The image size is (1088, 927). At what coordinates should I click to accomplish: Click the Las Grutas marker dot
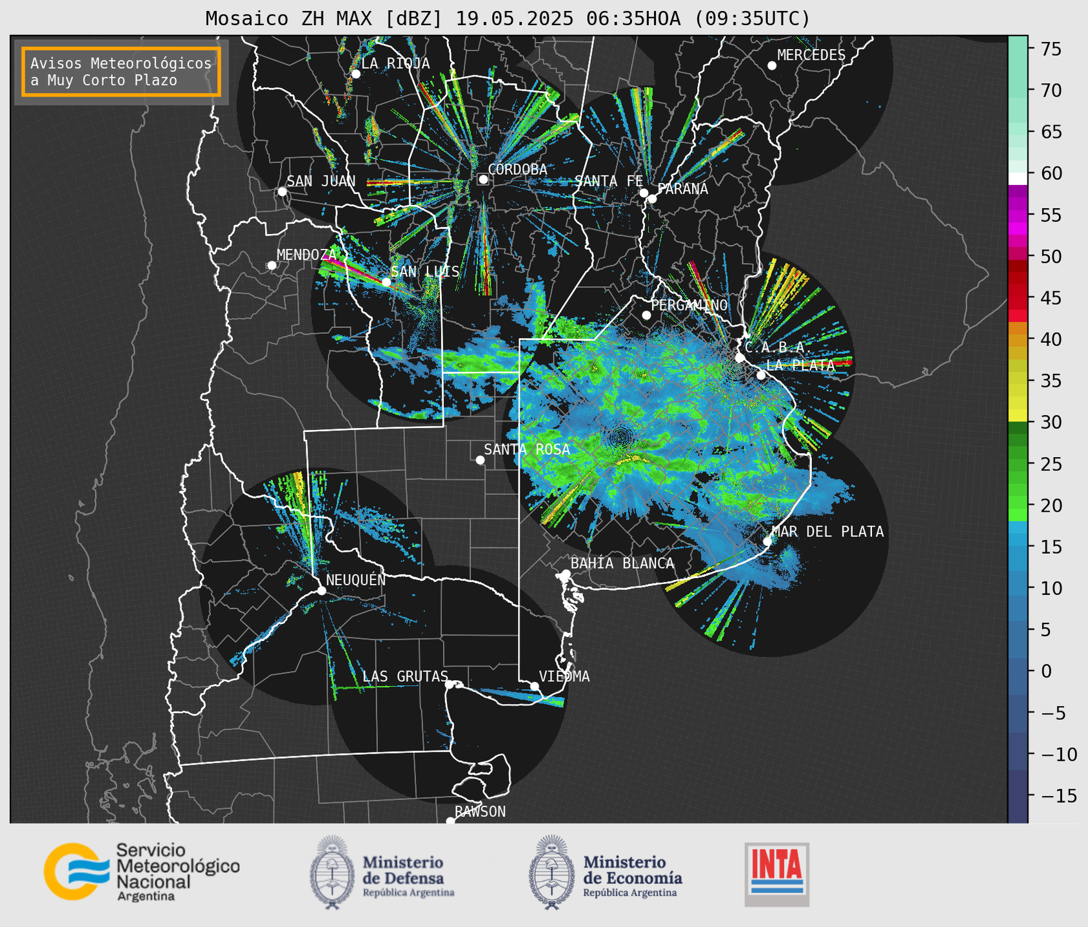[449, 684]
